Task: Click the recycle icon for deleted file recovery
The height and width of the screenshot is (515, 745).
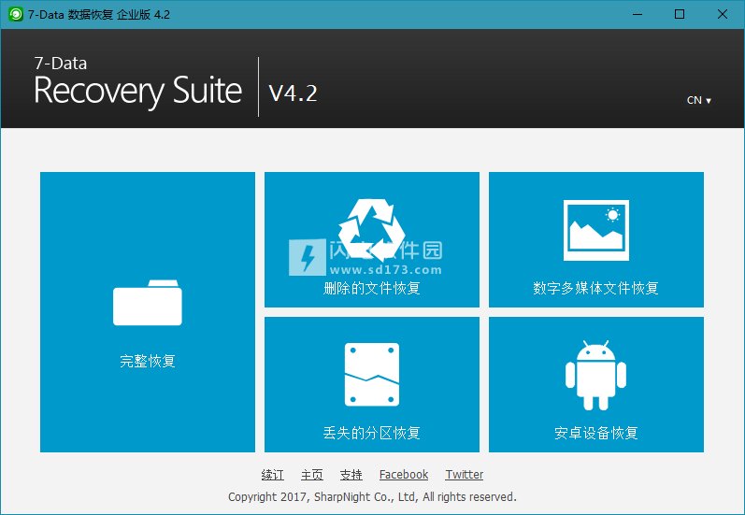Action: (371, 231)
